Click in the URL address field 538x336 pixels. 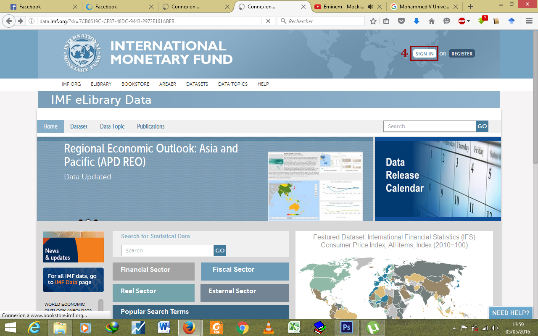(x=149, y=21)
